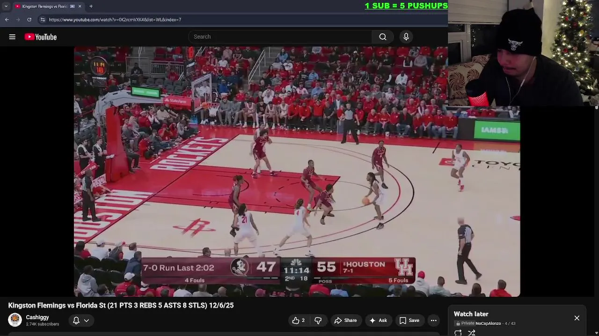The width and height of the screenshot is (599, 336).
Task: Click the notification bell icon
Action: (76, 321)
